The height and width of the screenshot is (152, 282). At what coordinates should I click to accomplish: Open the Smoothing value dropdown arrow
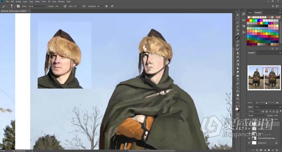[103, 6]
